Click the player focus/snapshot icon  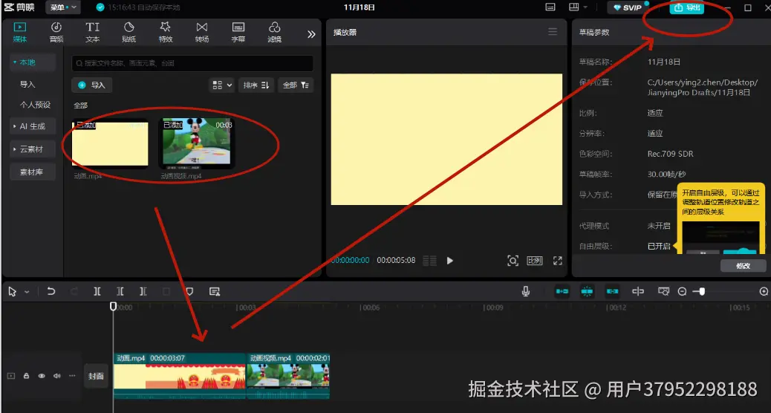[513, 261]
